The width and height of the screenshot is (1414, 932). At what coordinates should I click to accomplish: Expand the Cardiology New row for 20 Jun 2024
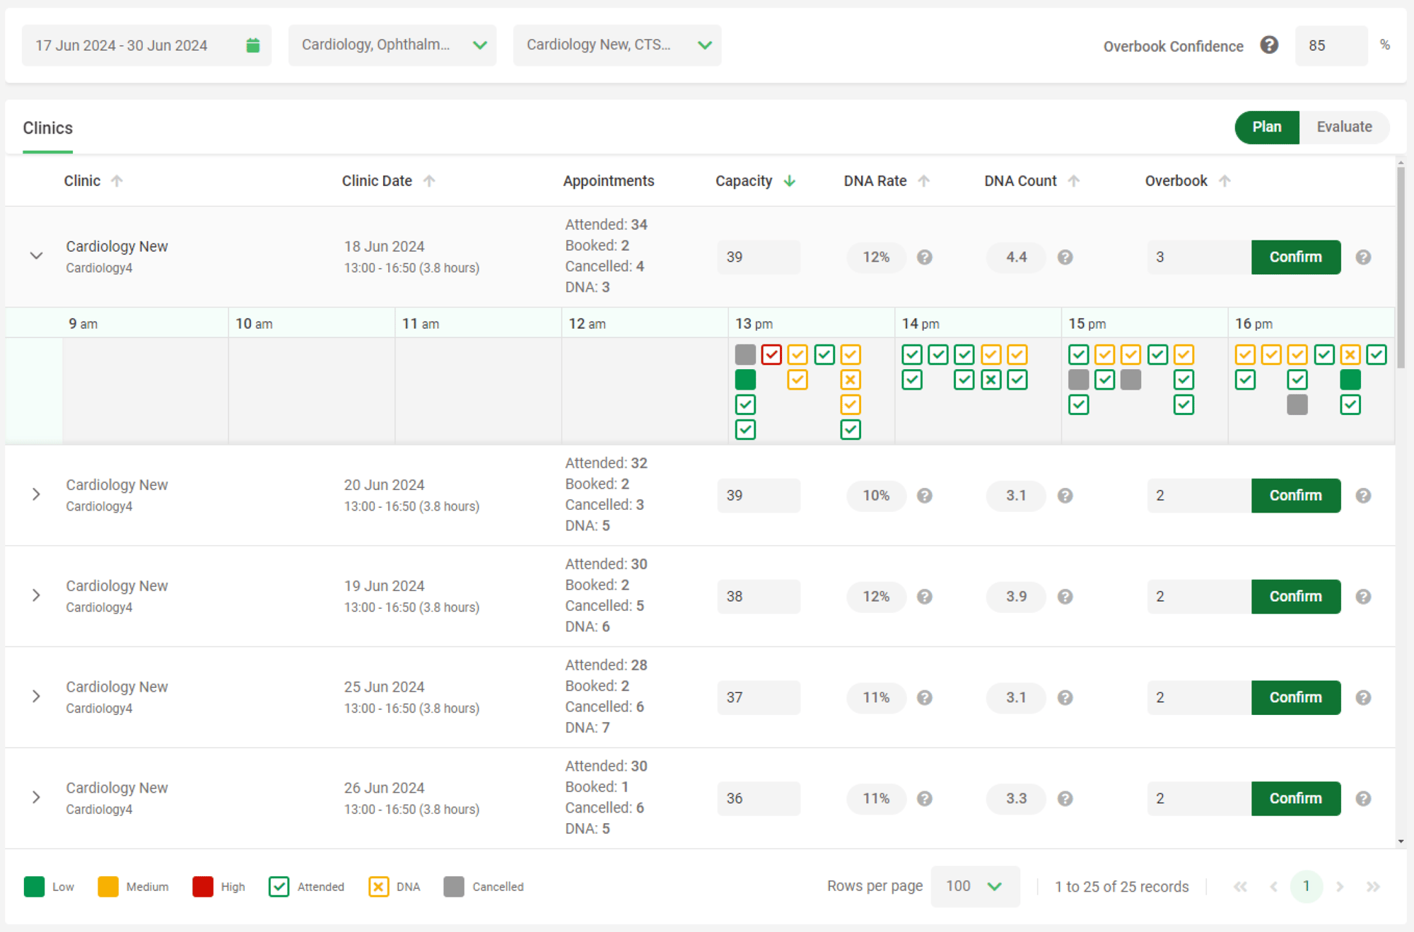pos(35,494)
